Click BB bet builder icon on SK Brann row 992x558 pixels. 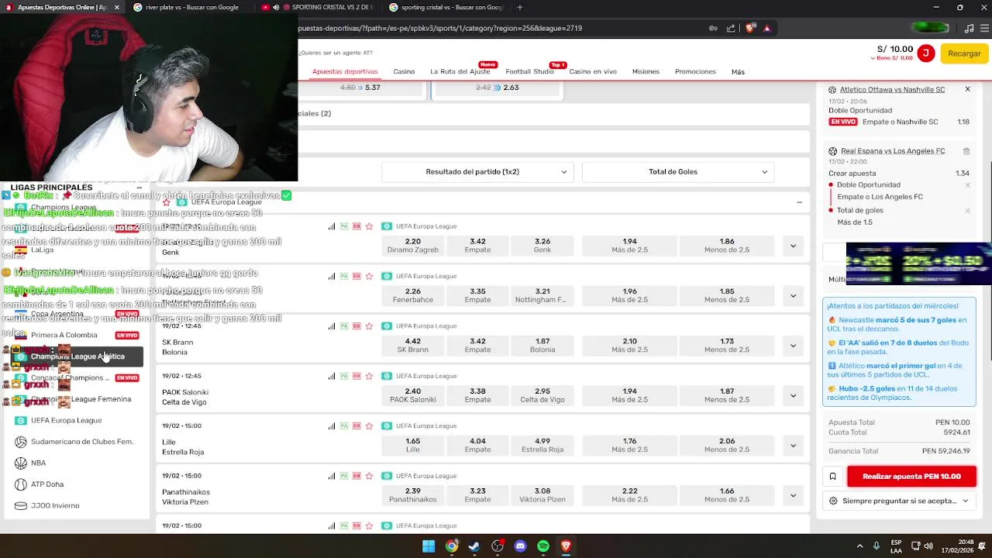click(x=356, y=326)
